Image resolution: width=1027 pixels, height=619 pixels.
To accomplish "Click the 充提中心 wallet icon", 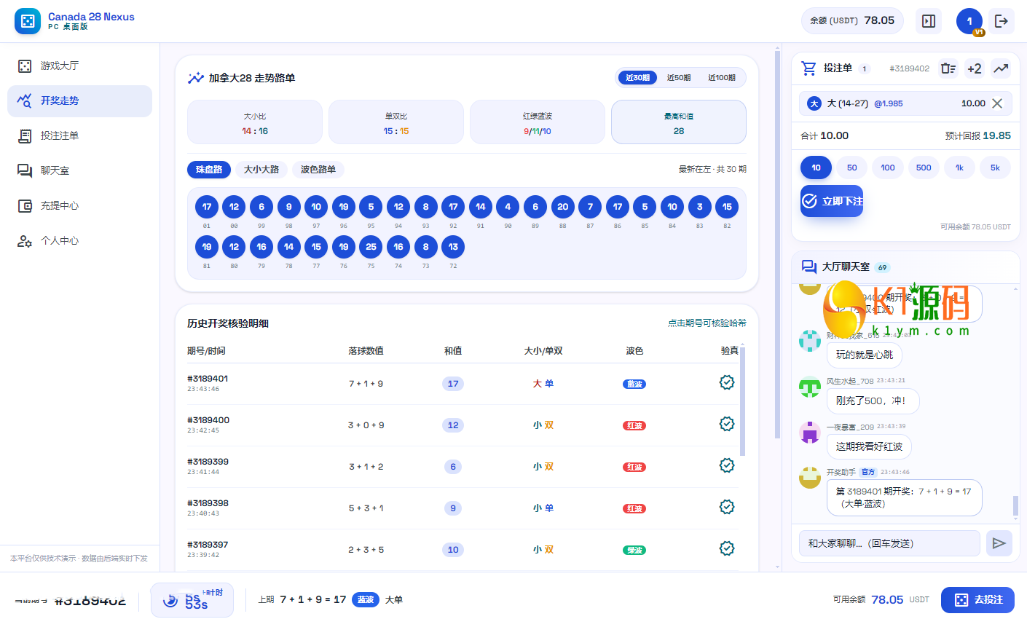I will coord(25,205).
